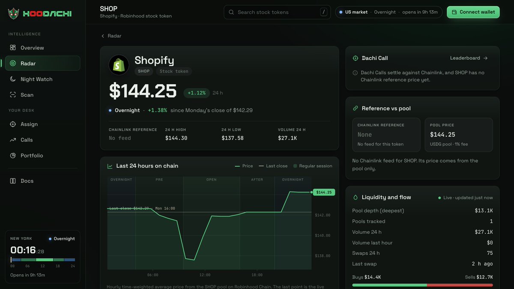This screenshot has height=289, width=514.
Task: Click the Volume 24 H $27.1K stat
Action: 292,134
